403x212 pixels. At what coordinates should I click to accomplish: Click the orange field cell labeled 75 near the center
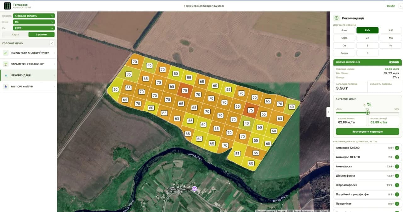pyautogui.click(x=185, y=90)
